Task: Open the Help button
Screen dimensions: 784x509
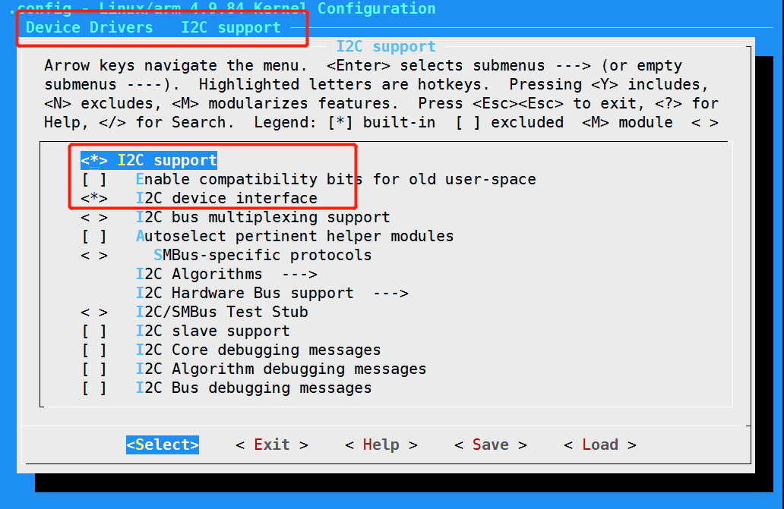Action: [381, 445]
